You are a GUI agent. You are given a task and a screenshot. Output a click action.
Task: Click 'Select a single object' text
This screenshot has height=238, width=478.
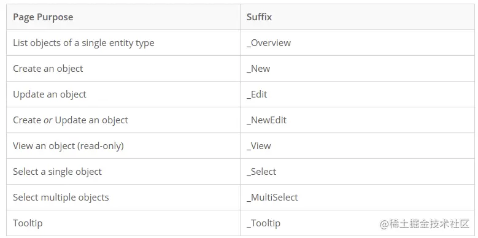pos(57,172)
